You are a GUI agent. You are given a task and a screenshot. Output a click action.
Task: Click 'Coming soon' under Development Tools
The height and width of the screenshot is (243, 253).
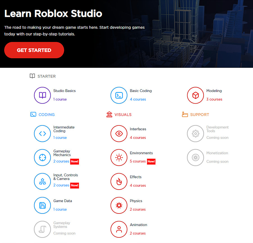click(217, 138)
